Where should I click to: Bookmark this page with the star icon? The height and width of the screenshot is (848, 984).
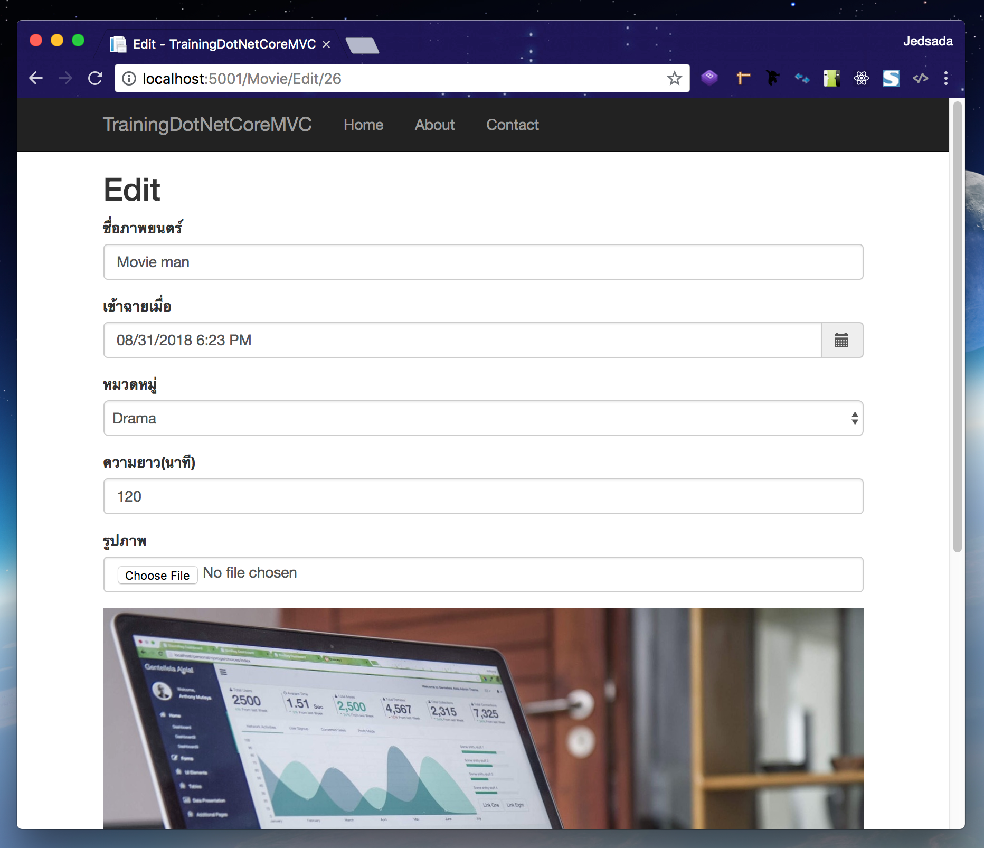674,78
